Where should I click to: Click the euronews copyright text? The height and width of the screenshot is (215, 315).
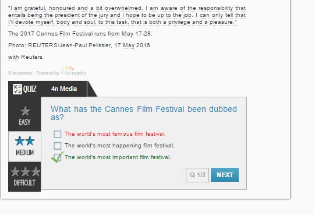(x=20, y=73)
